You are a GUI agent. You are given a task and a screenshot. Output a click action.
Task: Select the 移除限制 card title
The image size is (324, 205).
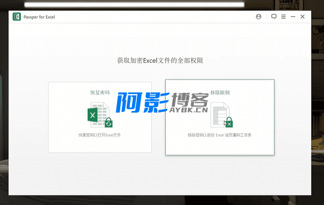(x=220, y=92)
